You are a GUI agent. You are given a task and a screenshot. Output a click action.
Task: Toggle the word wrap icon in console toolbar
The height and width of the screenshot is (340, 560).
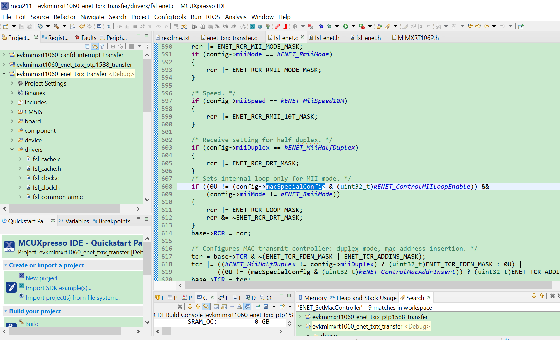pos(232,307)
